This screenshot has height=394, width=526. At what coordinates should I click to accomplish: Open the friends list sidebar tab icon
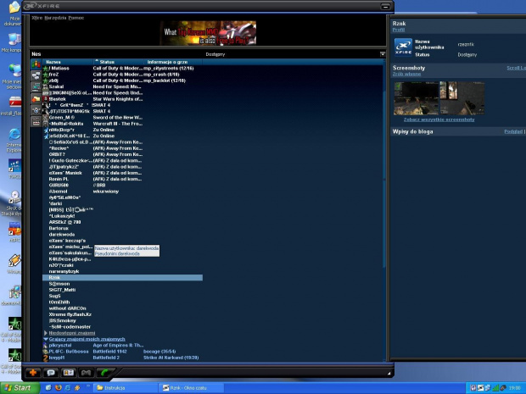(36, 64)
